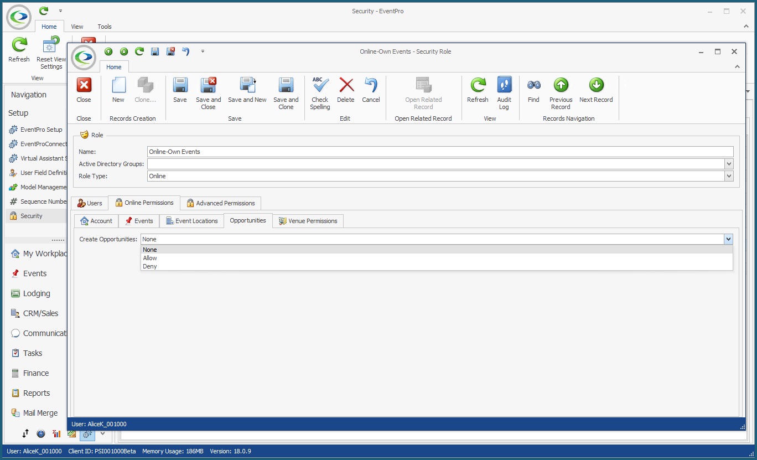
Task: Choose Deny in the Create Opportunities list
Action: 437,266
